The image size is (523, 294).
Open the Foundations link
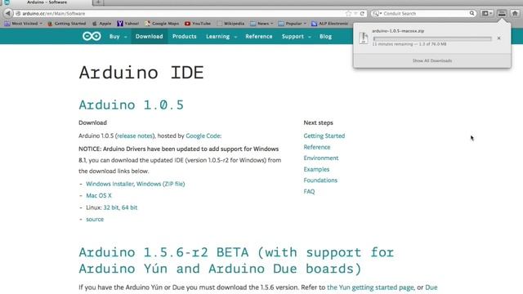pyautogui.click(x=320, y=180)
